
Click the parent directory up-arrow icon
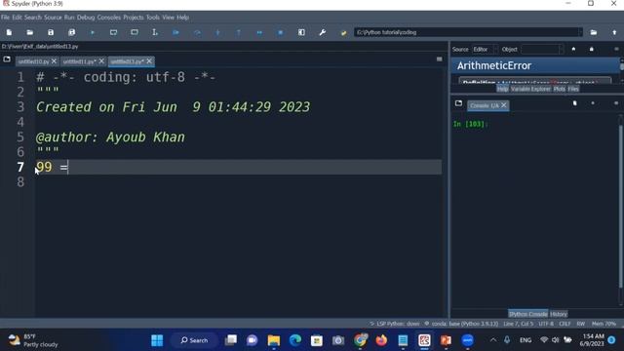pos(614,32)
